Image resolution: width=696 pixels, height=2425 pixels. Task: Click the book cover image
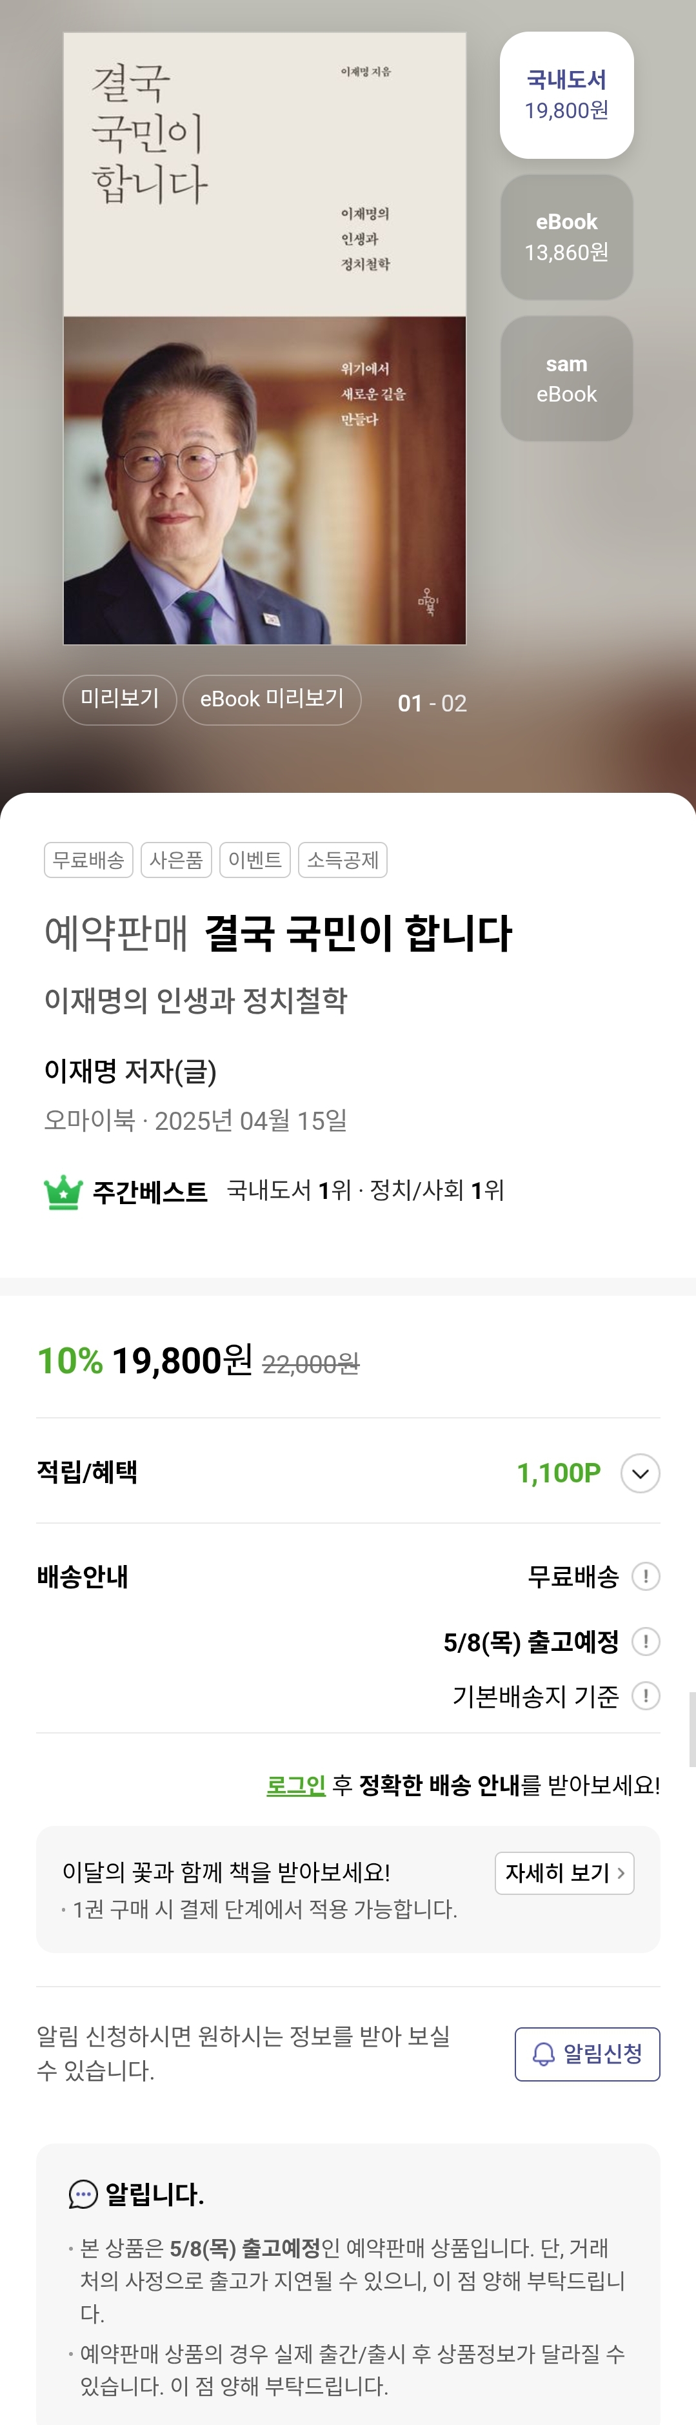tap(264, 339)
